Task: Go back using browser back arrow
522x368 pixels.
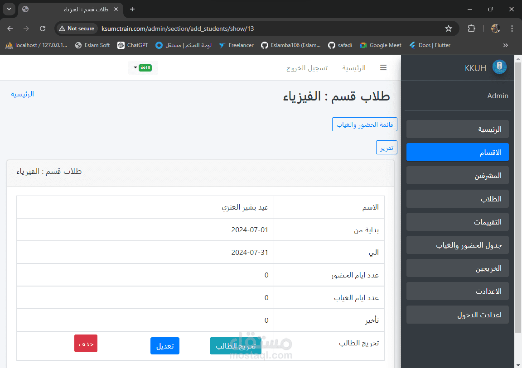Action: (x=10, y=29)
